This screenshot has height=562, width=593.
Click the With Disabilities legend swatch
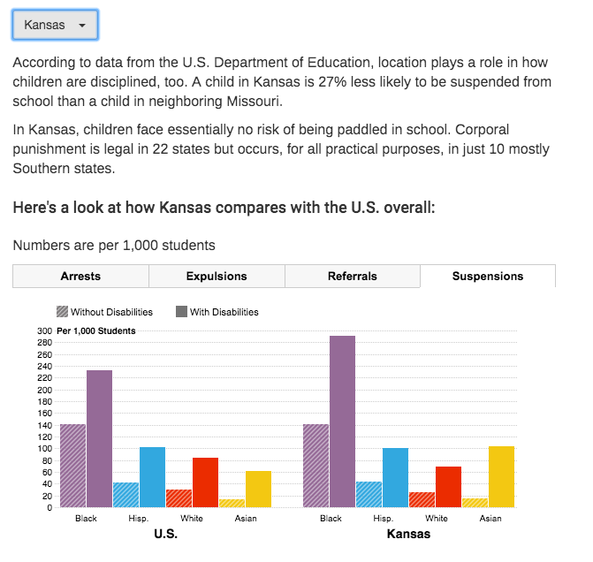pos(181,312)
